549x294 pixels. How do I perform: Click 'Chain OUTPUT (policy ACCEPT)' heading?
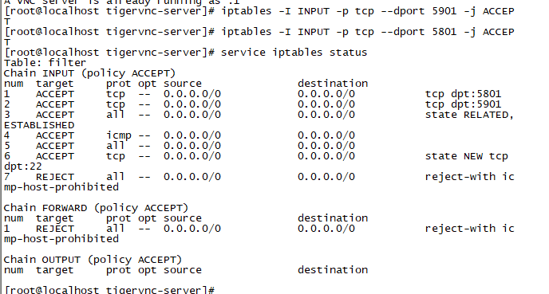click(93, 260)
